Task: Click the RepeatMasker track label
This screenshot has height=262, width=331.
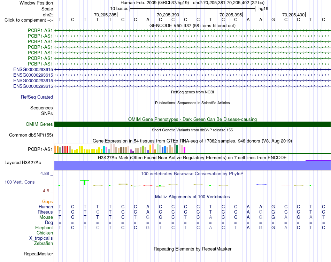Action: (38, 254)
